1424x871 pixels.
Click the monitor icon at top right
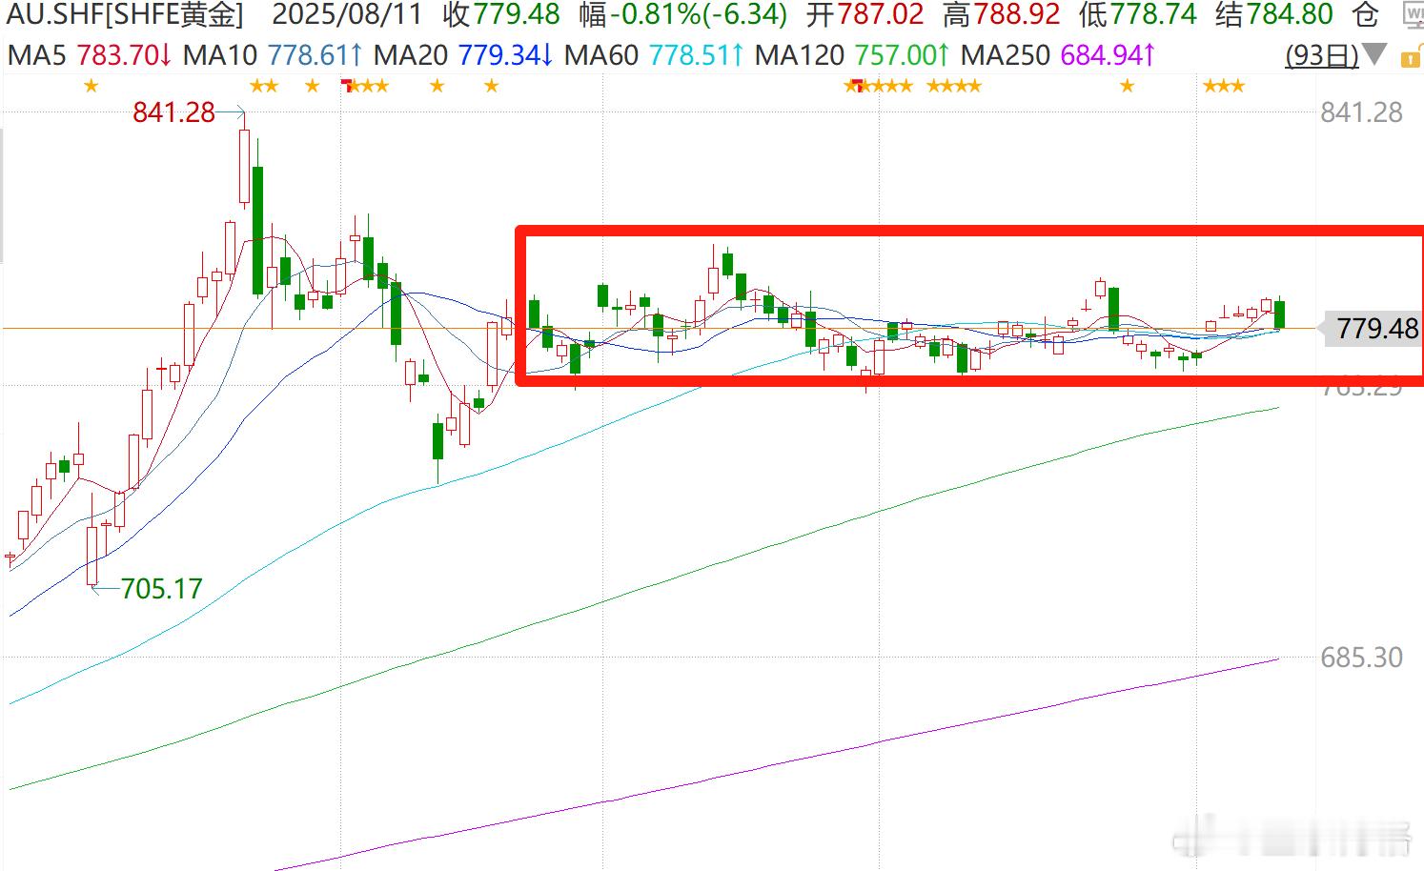tap(1414, 14)
